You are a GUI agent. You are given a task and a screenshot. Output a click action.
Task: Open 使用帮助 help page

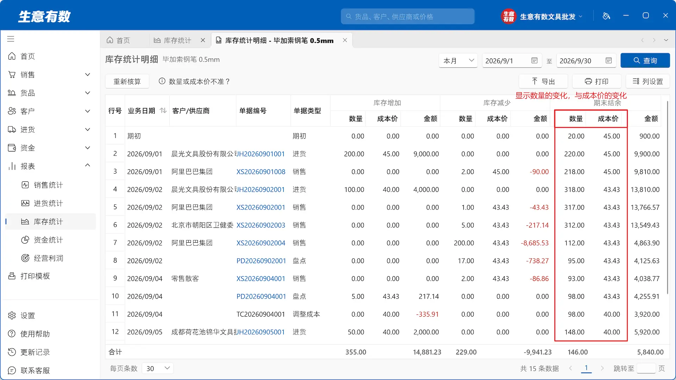coord(35,334)
